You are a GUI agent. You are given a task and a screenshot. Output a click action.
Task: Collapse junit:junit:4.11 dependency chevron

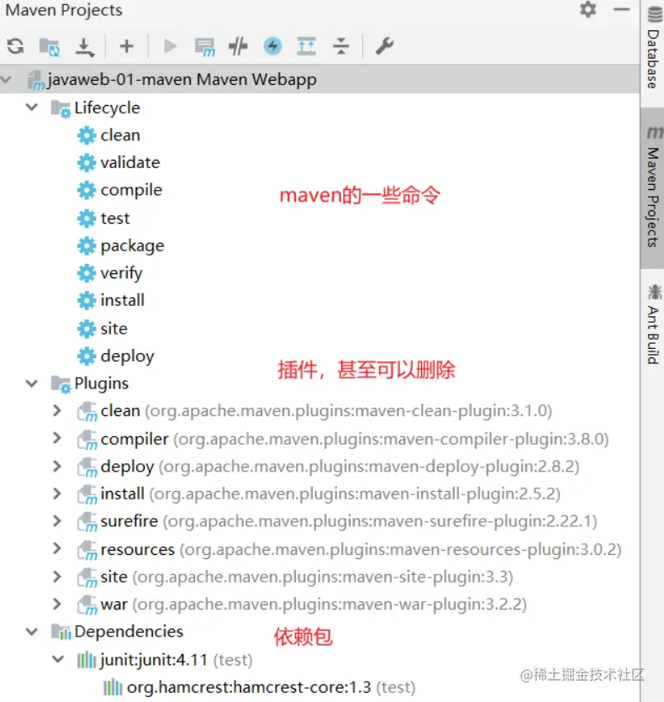pos(58,659)
